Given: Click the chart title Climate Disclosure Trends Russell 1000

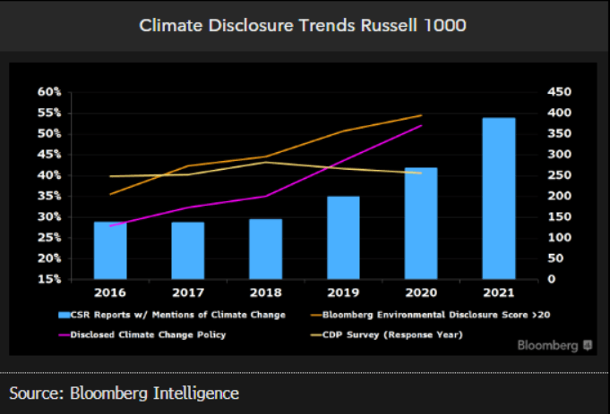Looking at the screenshot, I should coord(302,26).
